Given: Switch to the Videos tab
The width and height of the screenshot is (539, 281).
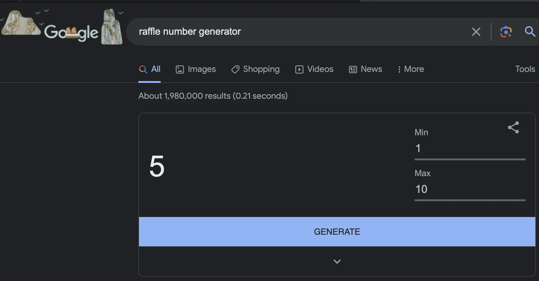Looking at the screenshot, I should [314, 69].
